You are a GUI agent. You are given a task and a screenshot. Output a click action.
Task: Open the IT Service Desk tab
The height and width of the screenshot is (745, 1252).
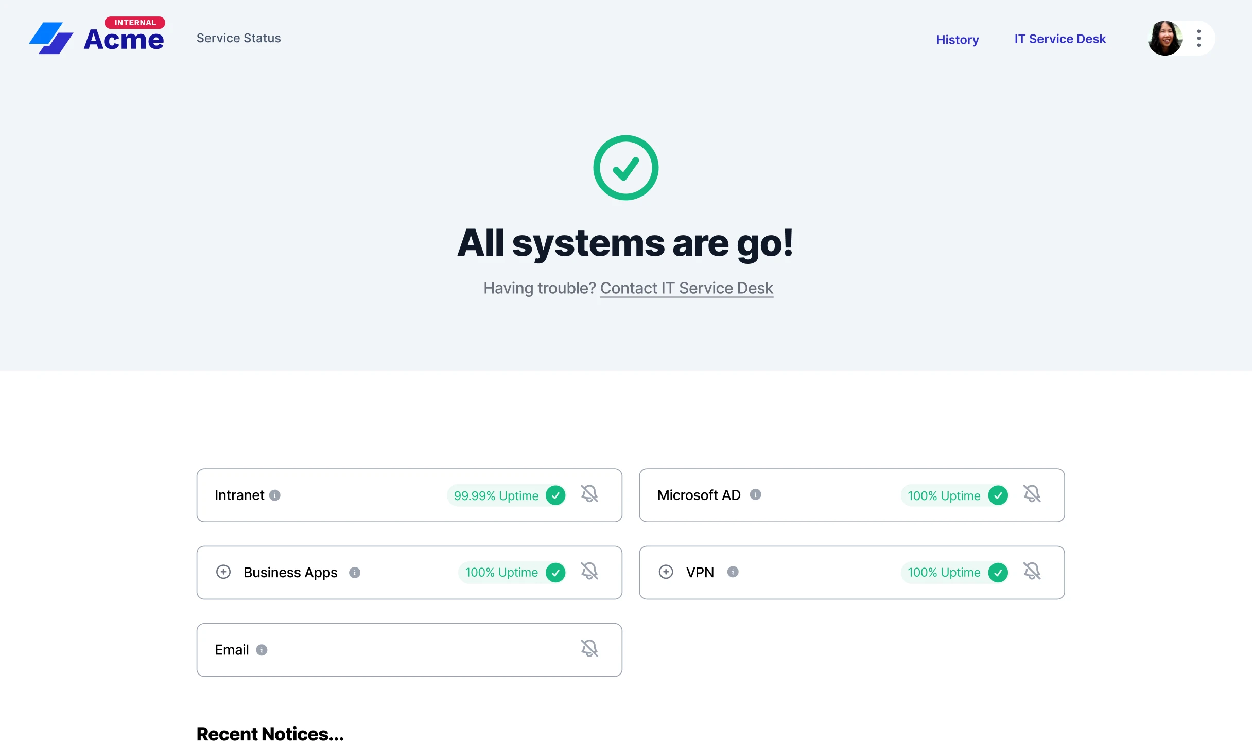(x=1060, y=38)
